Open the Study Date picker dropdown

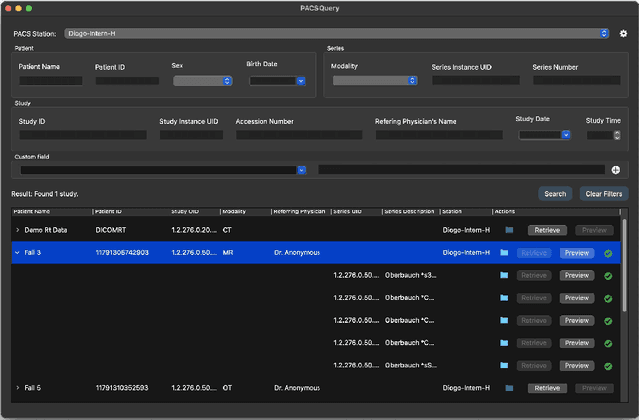tap(566, 135)
